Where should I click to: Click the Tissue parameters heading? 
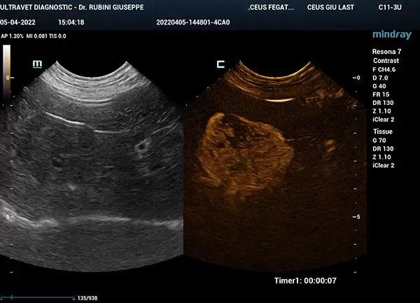coord(383,132)
